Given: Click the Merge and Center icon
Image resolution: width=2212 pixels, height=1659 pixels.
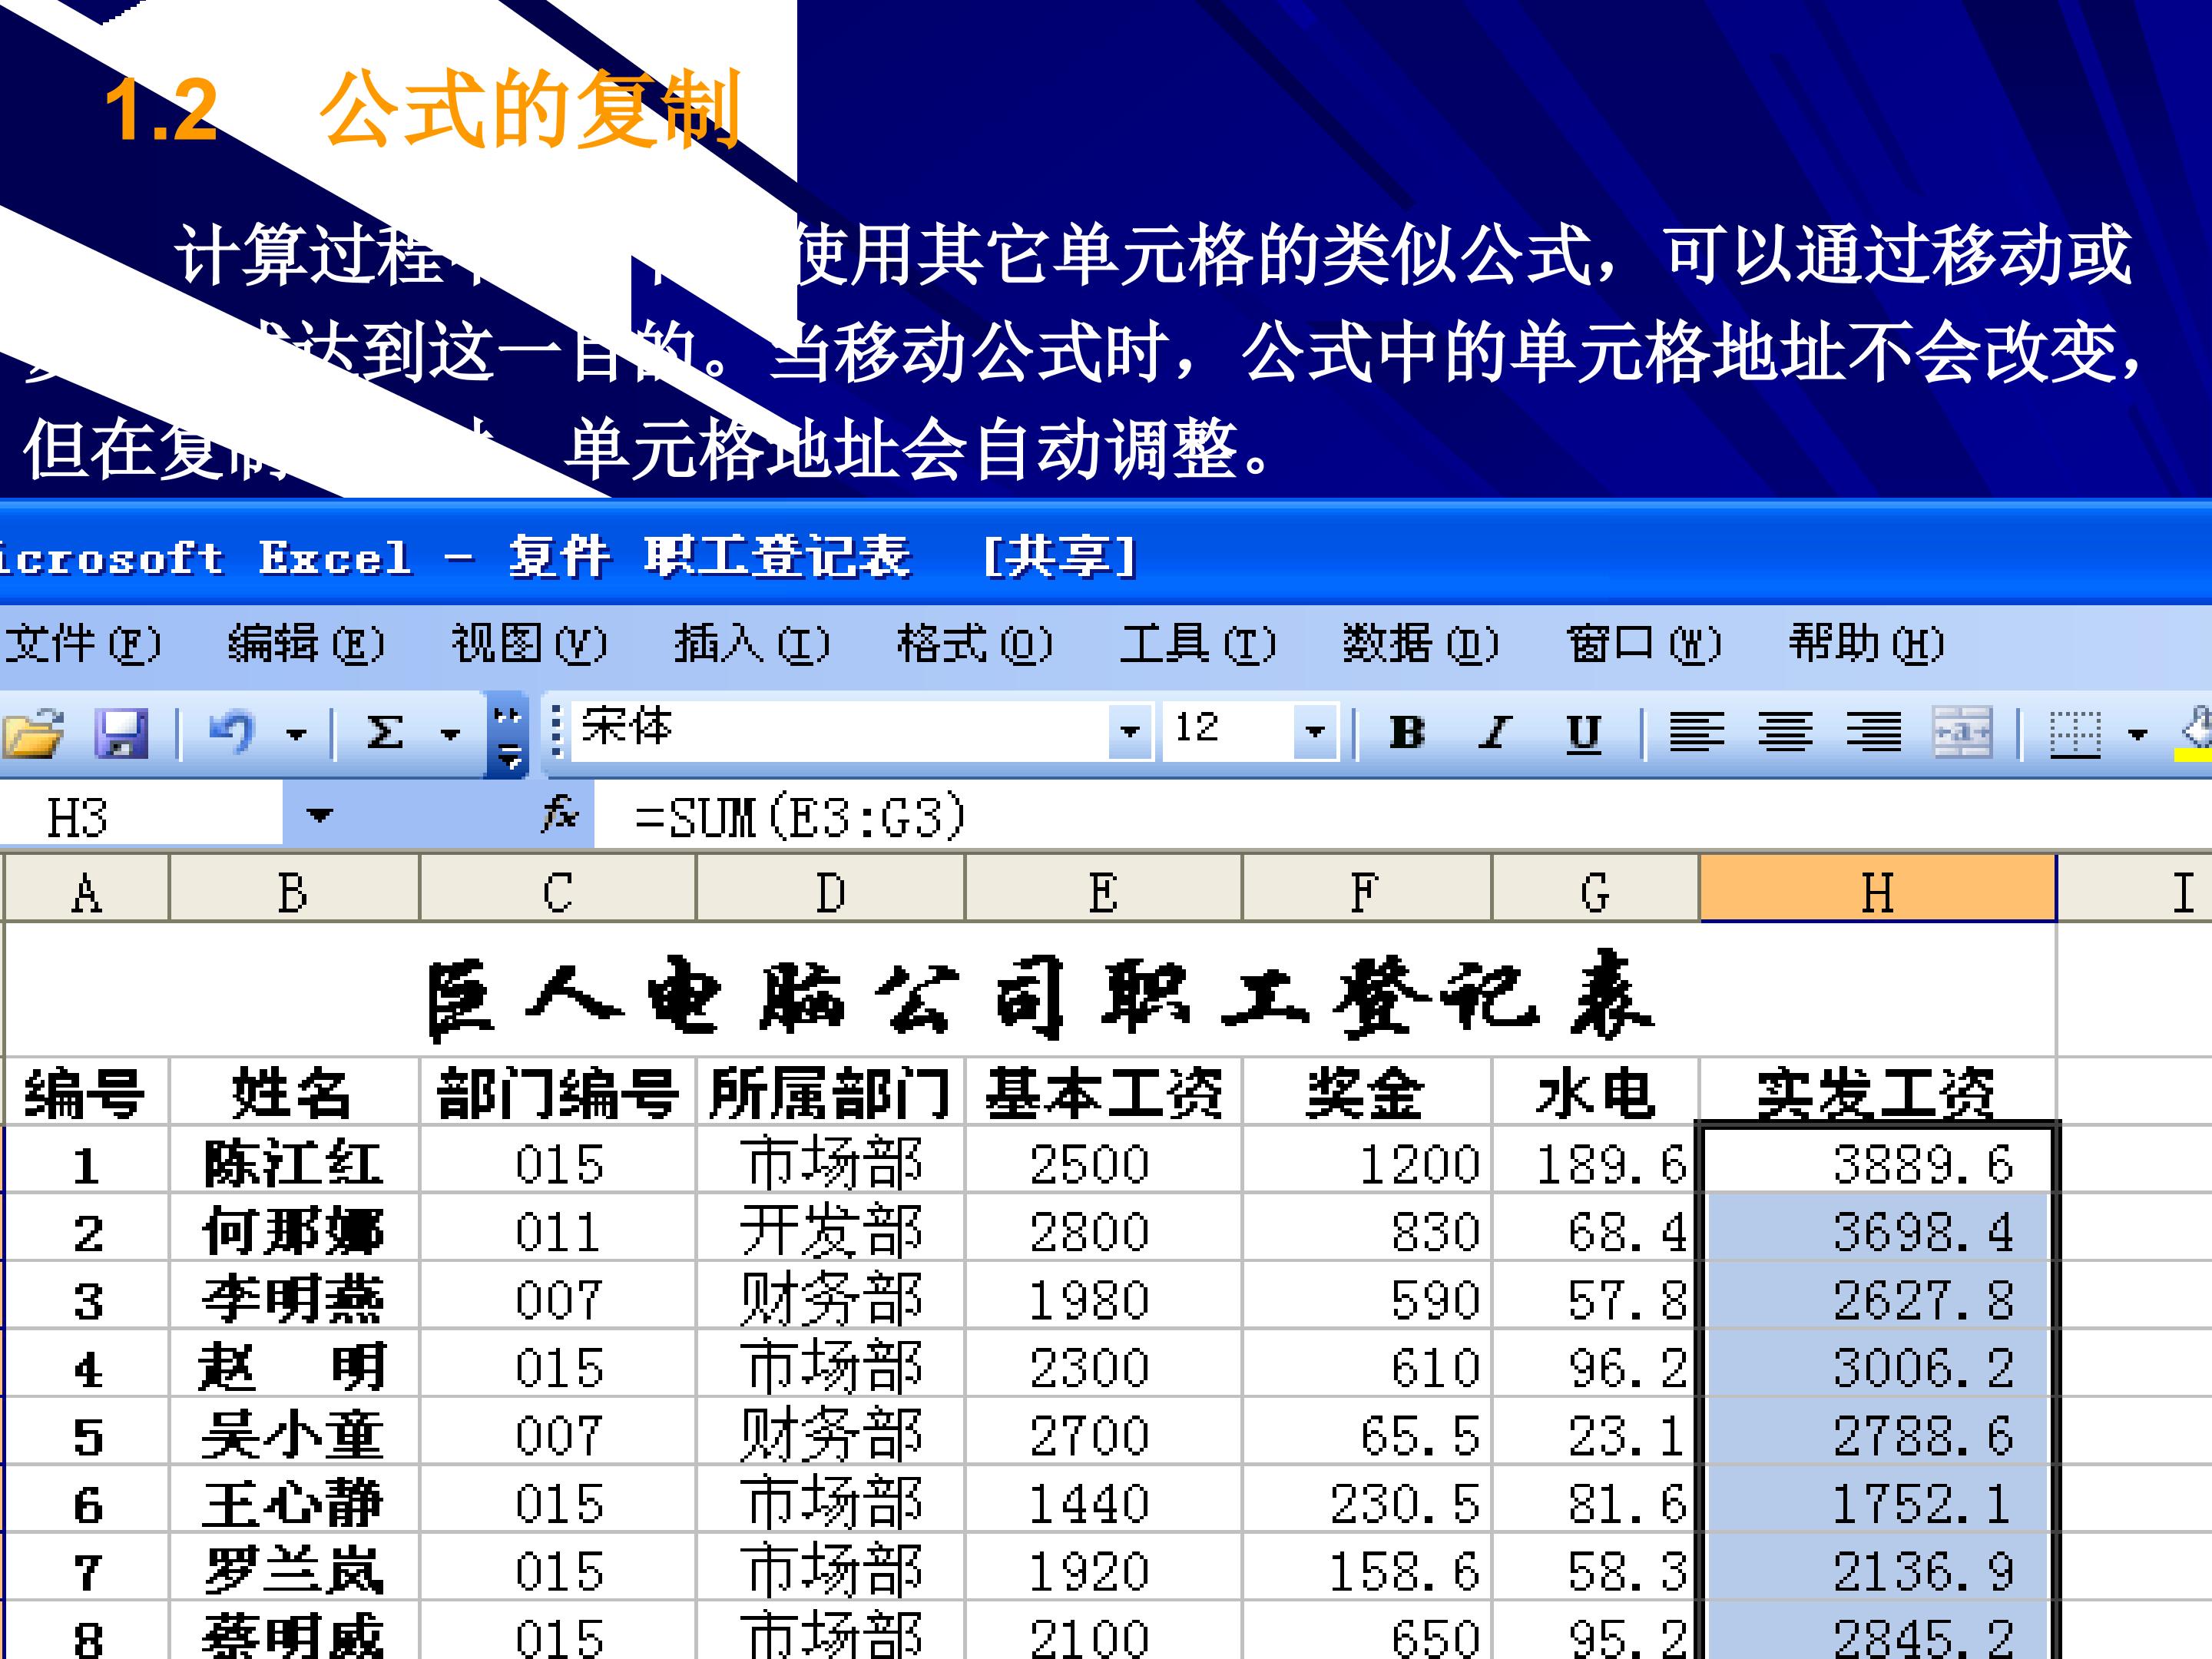Looking at the screenshot, I should coord(1962,733).
